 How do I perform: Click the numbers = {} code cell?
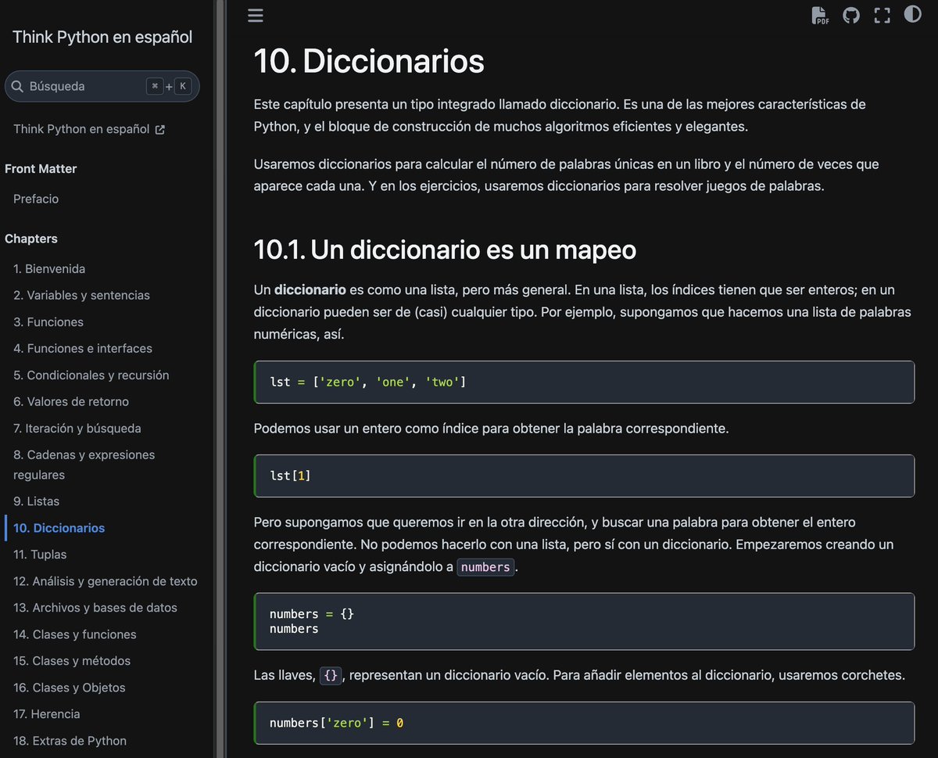pos(584,621)
